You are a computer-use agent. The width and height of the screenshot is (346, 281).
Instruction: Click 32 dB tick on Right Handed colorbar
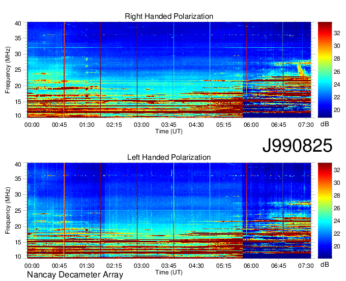[337, 33]
